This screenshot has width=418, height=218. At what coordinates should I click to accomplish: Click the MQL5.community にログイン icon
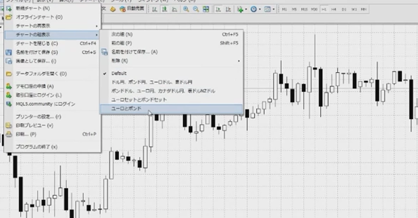tap(9, 104)
